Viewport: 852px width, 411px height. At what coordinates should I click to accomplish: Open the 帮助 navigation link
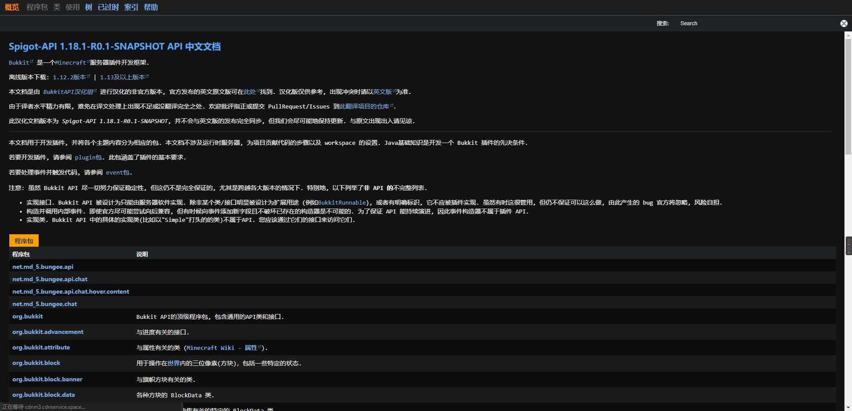coord(150,7)
